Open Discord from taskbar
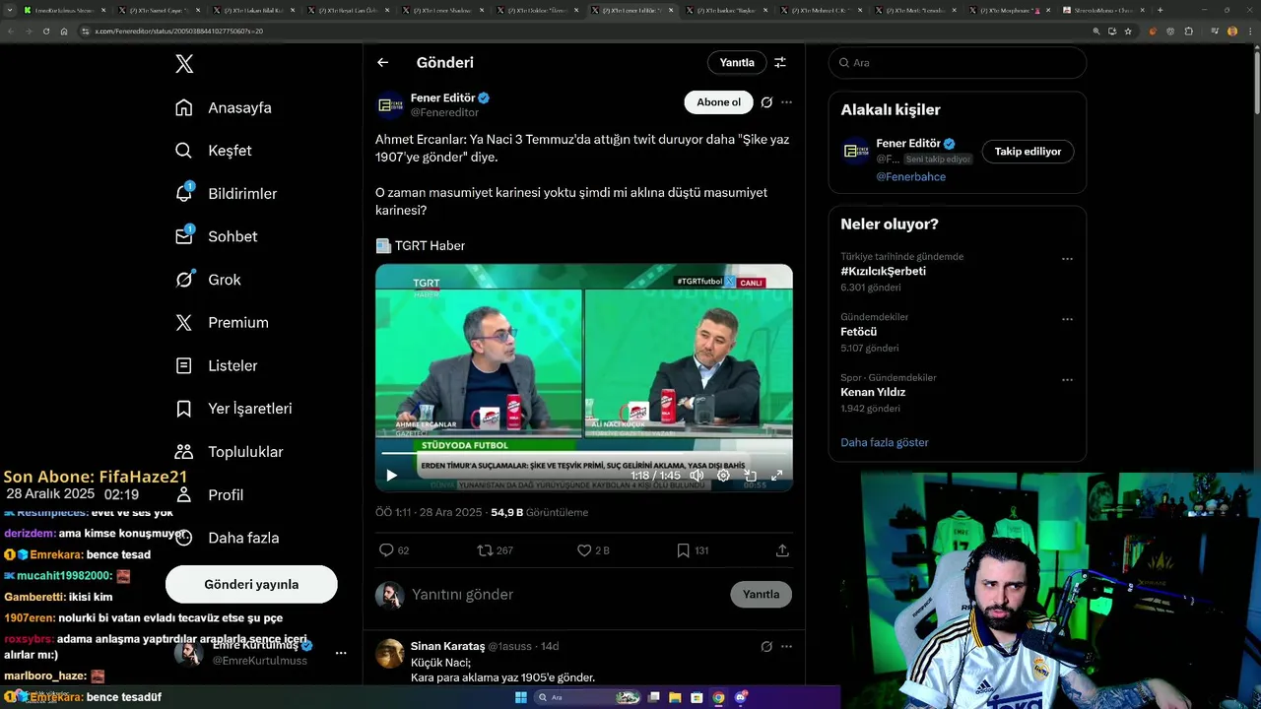Screen dimensions: 1261x709 click(x=740, y=697)
